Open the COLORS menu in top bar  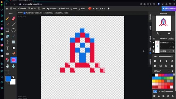(22, 9)
